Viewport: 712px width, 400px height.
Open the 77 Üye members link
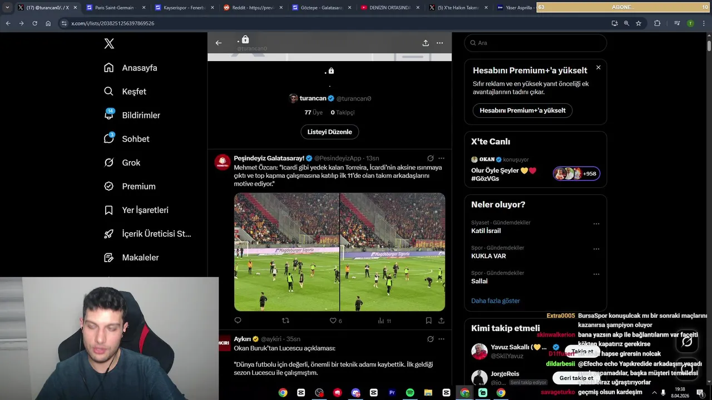[x=313, y=112]
